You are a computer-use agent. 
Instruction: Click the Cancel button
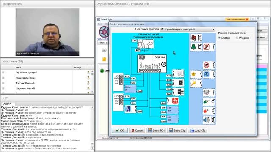(x=137, y=130)
